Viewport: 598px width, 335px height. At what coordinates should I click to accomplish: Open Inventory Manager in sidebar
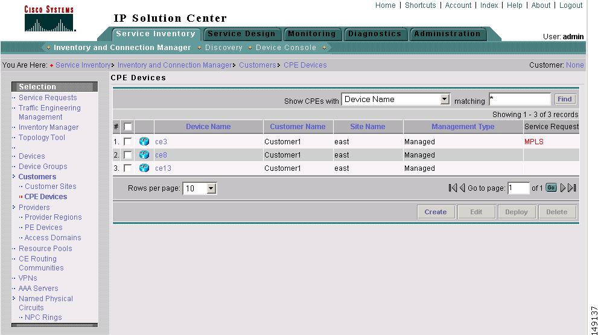(x=48, y=127)
